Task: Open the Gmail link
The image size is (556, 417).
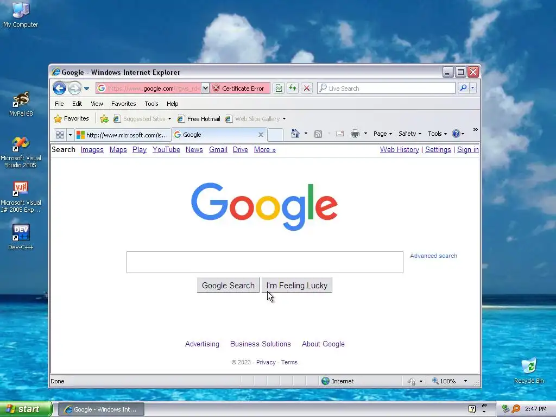Action: (218, 150)
